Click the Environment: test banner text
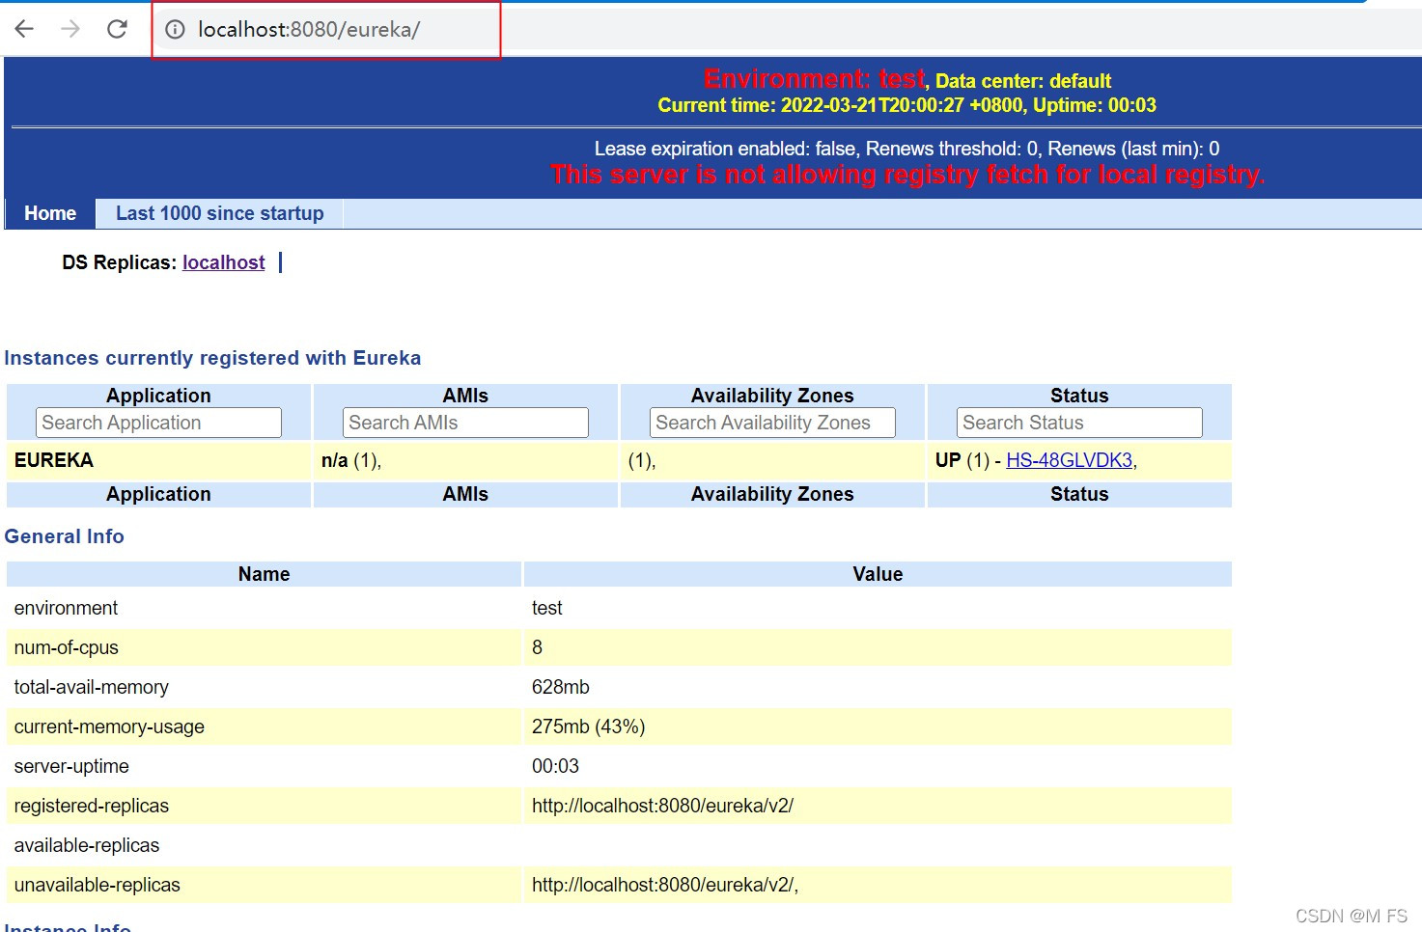 pos(815,78)
